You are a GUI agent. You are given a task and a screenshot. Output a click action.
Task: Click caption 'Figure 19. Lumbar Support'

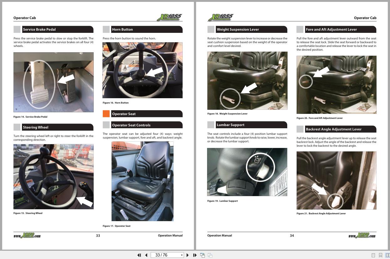(222, 201)
